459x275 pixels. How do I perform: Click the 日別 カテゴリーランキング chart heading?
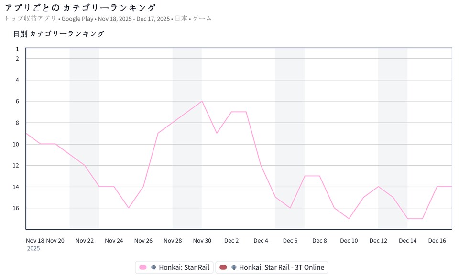(59, 34)
